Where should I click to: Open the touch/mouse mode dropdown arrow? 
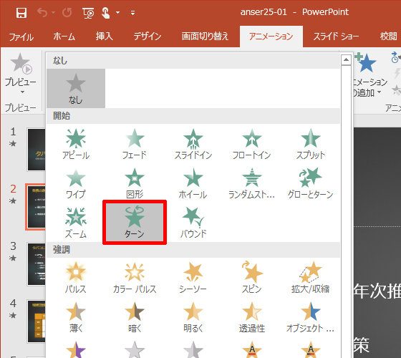(117, 12)
